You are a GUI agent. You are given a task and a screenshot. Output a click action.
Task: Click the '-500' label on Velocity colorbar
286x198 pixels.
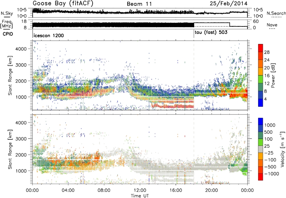(x=270, y=167)
